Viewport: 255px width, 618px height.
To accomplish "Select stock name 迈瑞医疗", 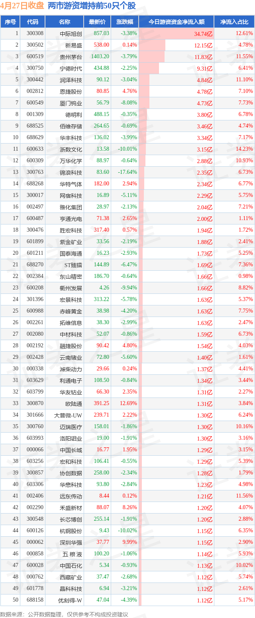I will 71,427.
